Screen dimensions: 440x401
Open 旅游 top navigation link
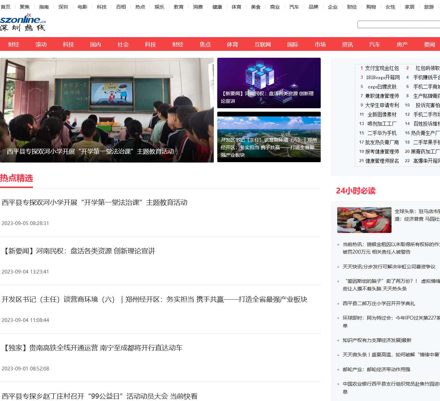click(429, 7)
